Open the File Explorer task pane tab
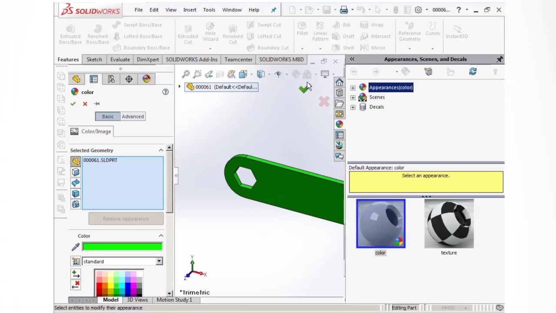556x313 pixels. [x=339, y=103]
